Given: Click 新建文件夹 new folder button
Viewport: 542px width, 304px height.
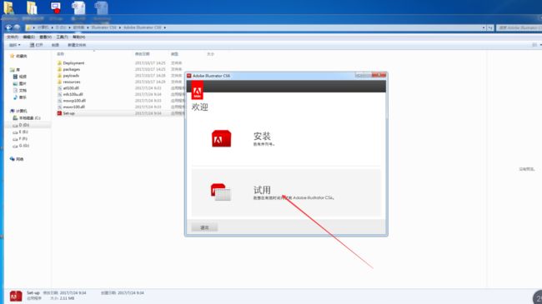Looking at the screenshot, I should pos(77,45).
